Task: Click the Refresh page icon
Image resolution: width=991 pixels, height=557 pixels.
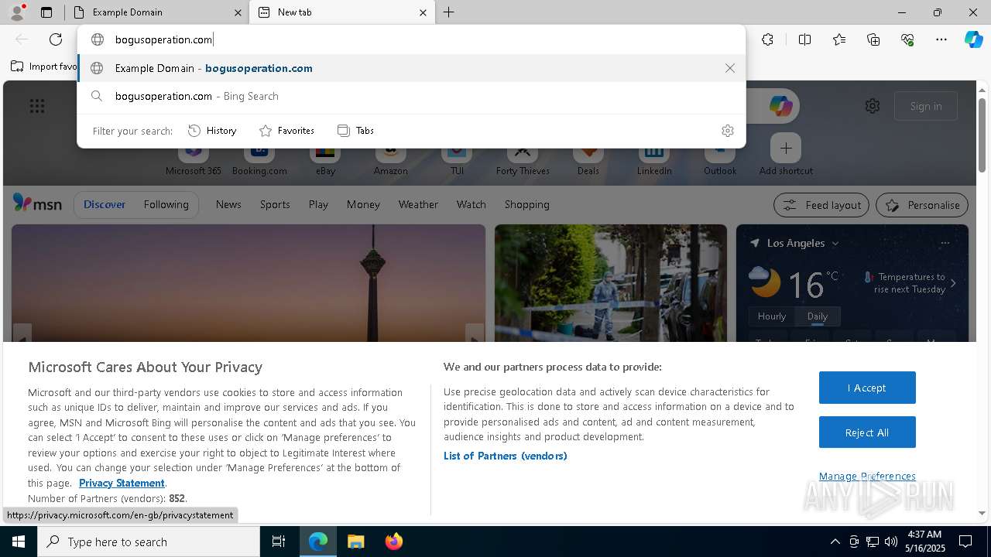Action: (x=56, y=39)
